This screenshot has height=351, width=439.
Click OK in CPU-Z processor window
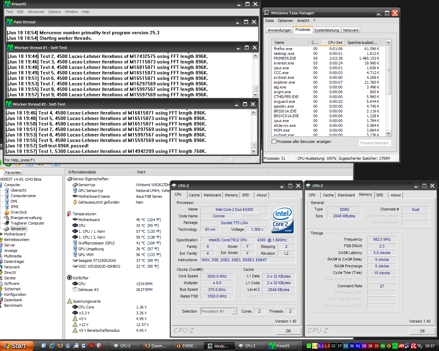click(288, 331)
